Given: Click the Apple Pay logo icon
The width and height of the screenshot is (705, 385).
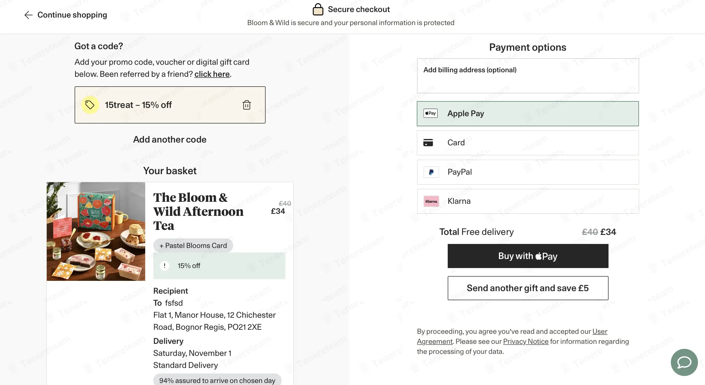Looking at the screenshot, I should coord(430,113).
